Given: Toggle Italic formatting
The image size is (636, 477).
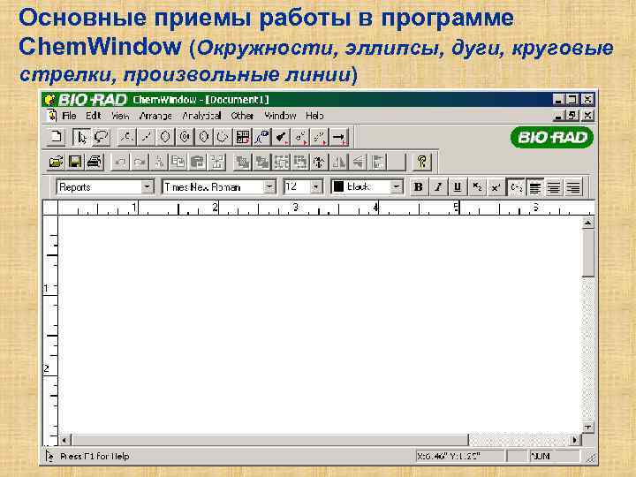Looking at the screenshot, I should click(x=437, y=187).
